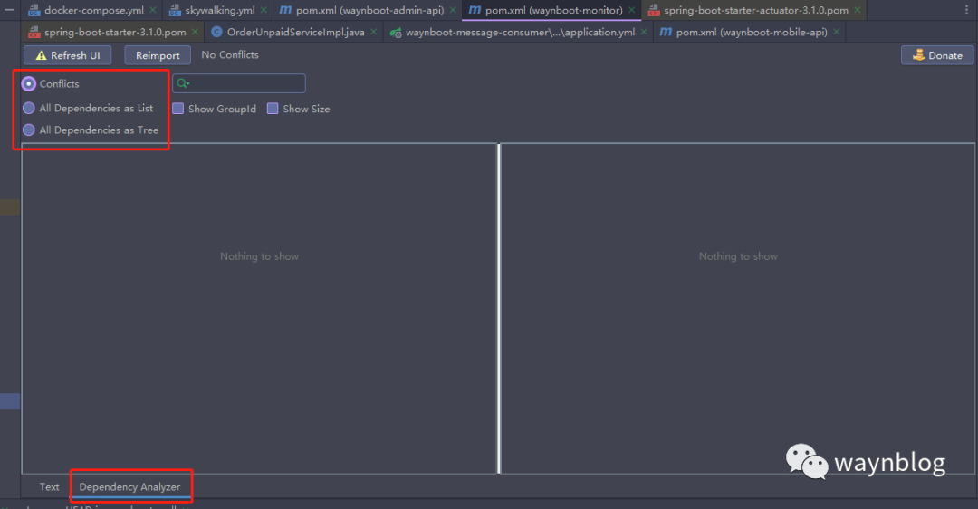Switch to the Text tab

click(49, 486)
